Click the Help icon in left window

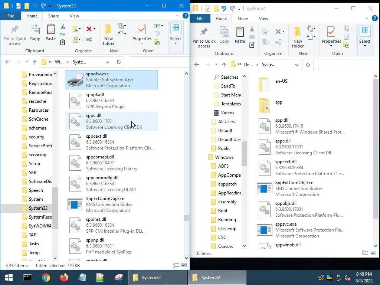click(186, 16)
